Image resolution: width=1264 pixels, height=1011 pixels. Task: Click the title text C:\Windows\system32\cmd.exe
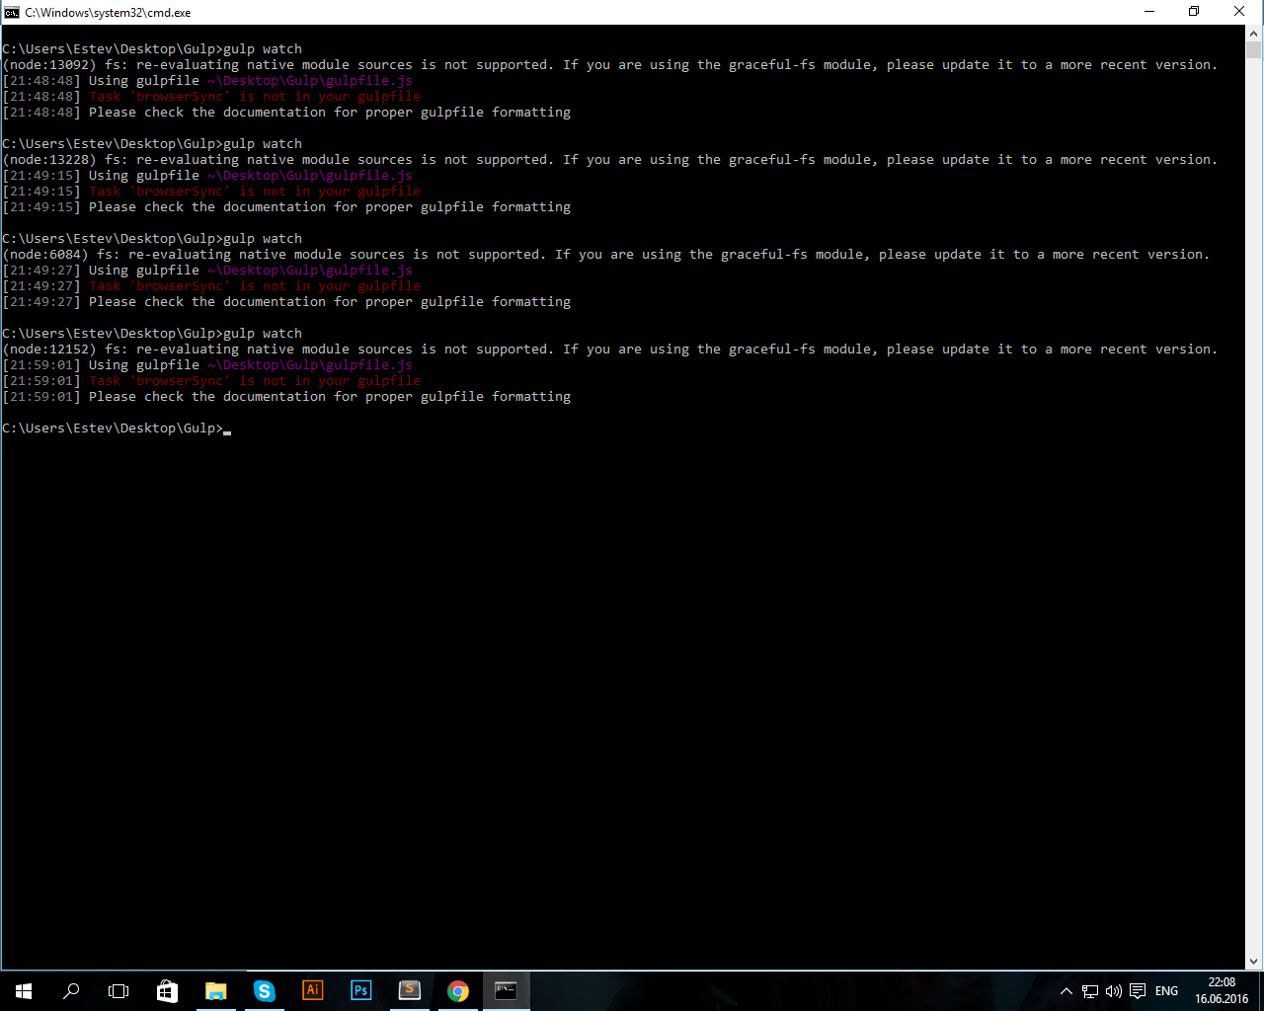[109, 13]
